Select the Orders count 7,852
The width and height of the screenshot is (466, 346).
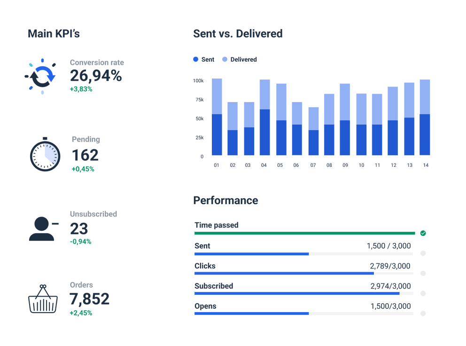pyautogui.click(x=89, y=299)
